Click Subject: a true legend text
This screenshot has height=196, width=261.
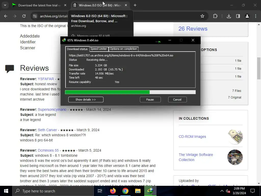coord(38,115)
